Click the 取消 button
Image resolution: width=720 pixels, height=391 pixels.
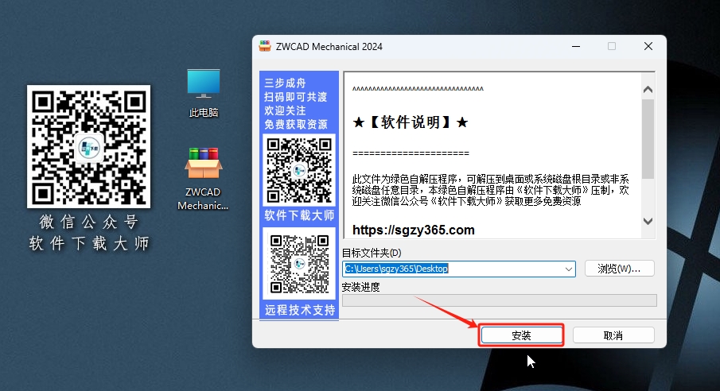613,335
